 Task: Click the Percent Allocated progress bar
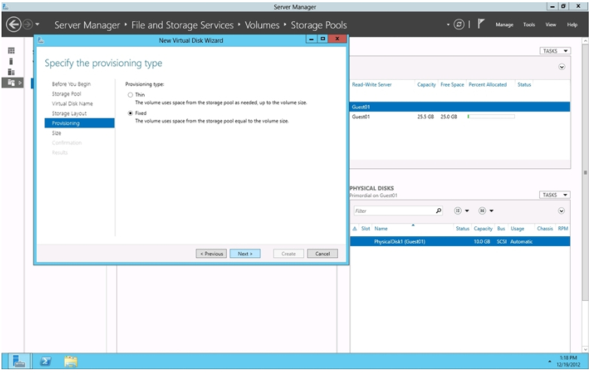491,117
